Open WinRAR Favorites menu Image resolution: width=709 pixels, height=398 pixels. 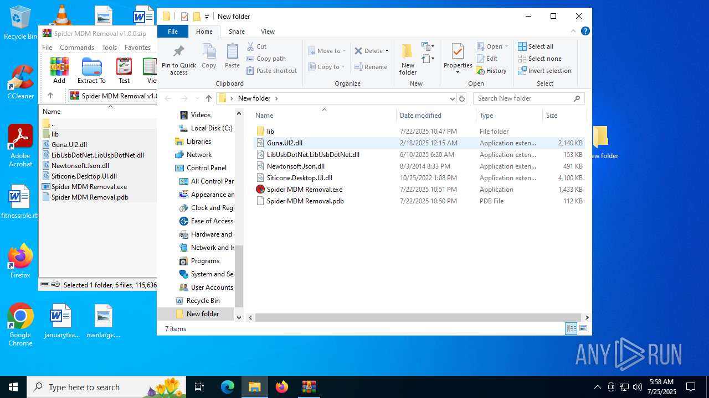(137, 48)
